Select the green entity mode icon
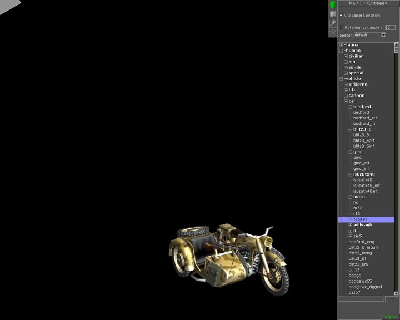 pyautogui.click(x=333, y=4)
